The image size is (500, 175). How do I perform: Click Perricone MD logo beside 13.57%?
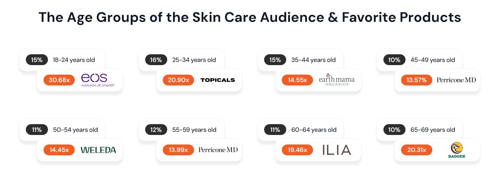pos(456,80)
